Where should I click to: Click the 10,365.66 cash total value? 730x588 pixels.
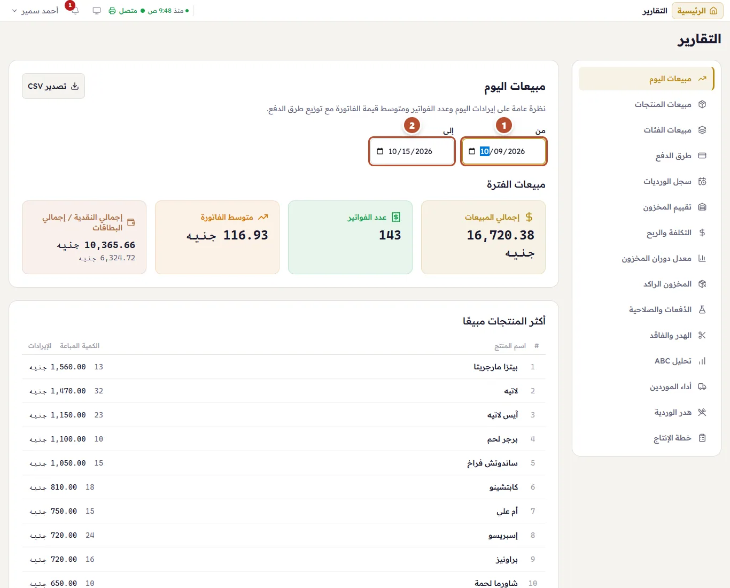tap(110, 245)
